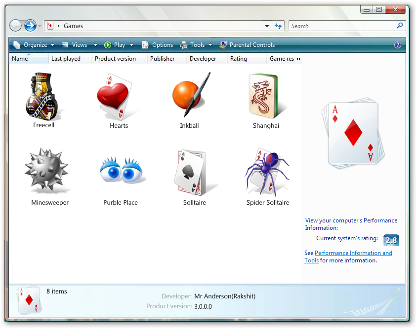This screenshot has width=417, height=329.
Task: Open Parental Controls
Action: [x=247, y=45]
